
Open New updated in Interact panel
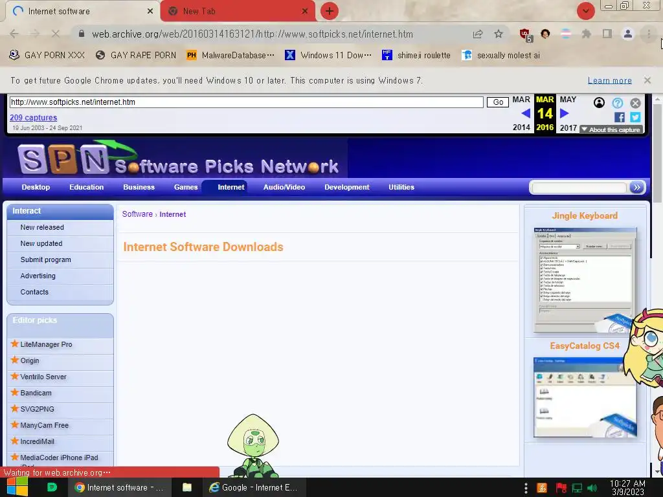tap(41, 243)
